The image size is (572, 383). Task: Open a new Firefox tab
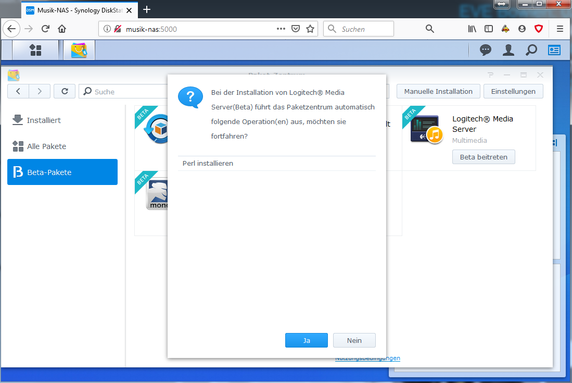click(x=147, y=10)
